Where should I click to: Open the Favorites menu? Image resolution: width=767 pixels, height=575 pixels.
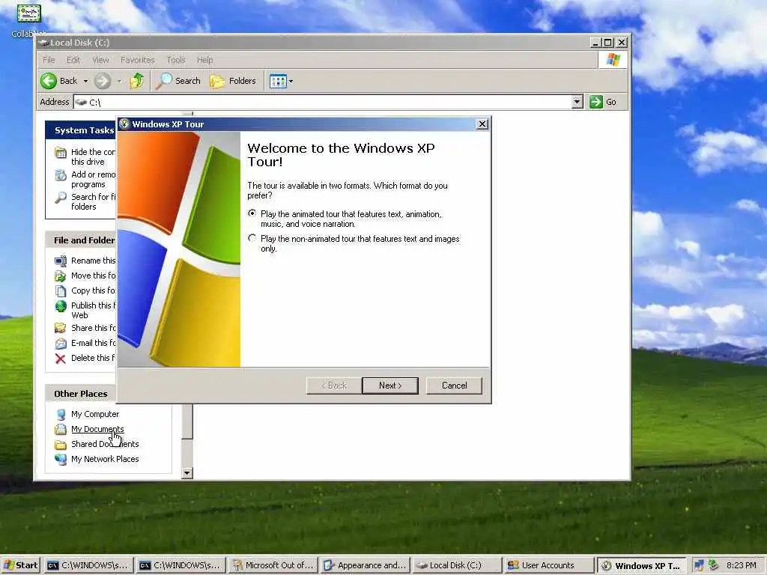coord(138,60)
